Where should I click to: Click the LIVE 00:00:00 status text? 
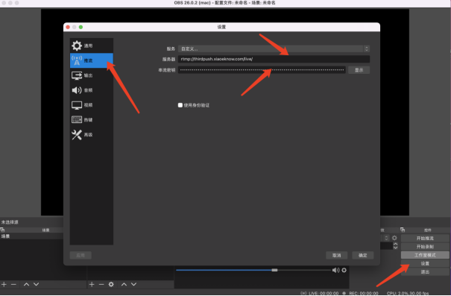pos(324,293)
